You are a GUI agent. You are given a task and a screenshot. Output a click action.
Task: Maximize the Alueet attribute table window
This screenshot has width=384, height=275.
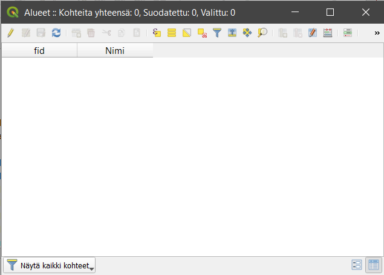[x=330, y=12]
